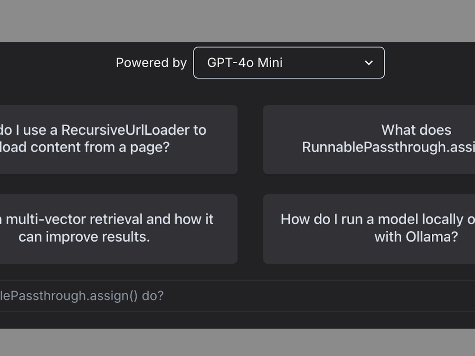Select the RecursiveUrlLoader suggestion card
This screenshot has width=475, height=356.
(119, 140)
